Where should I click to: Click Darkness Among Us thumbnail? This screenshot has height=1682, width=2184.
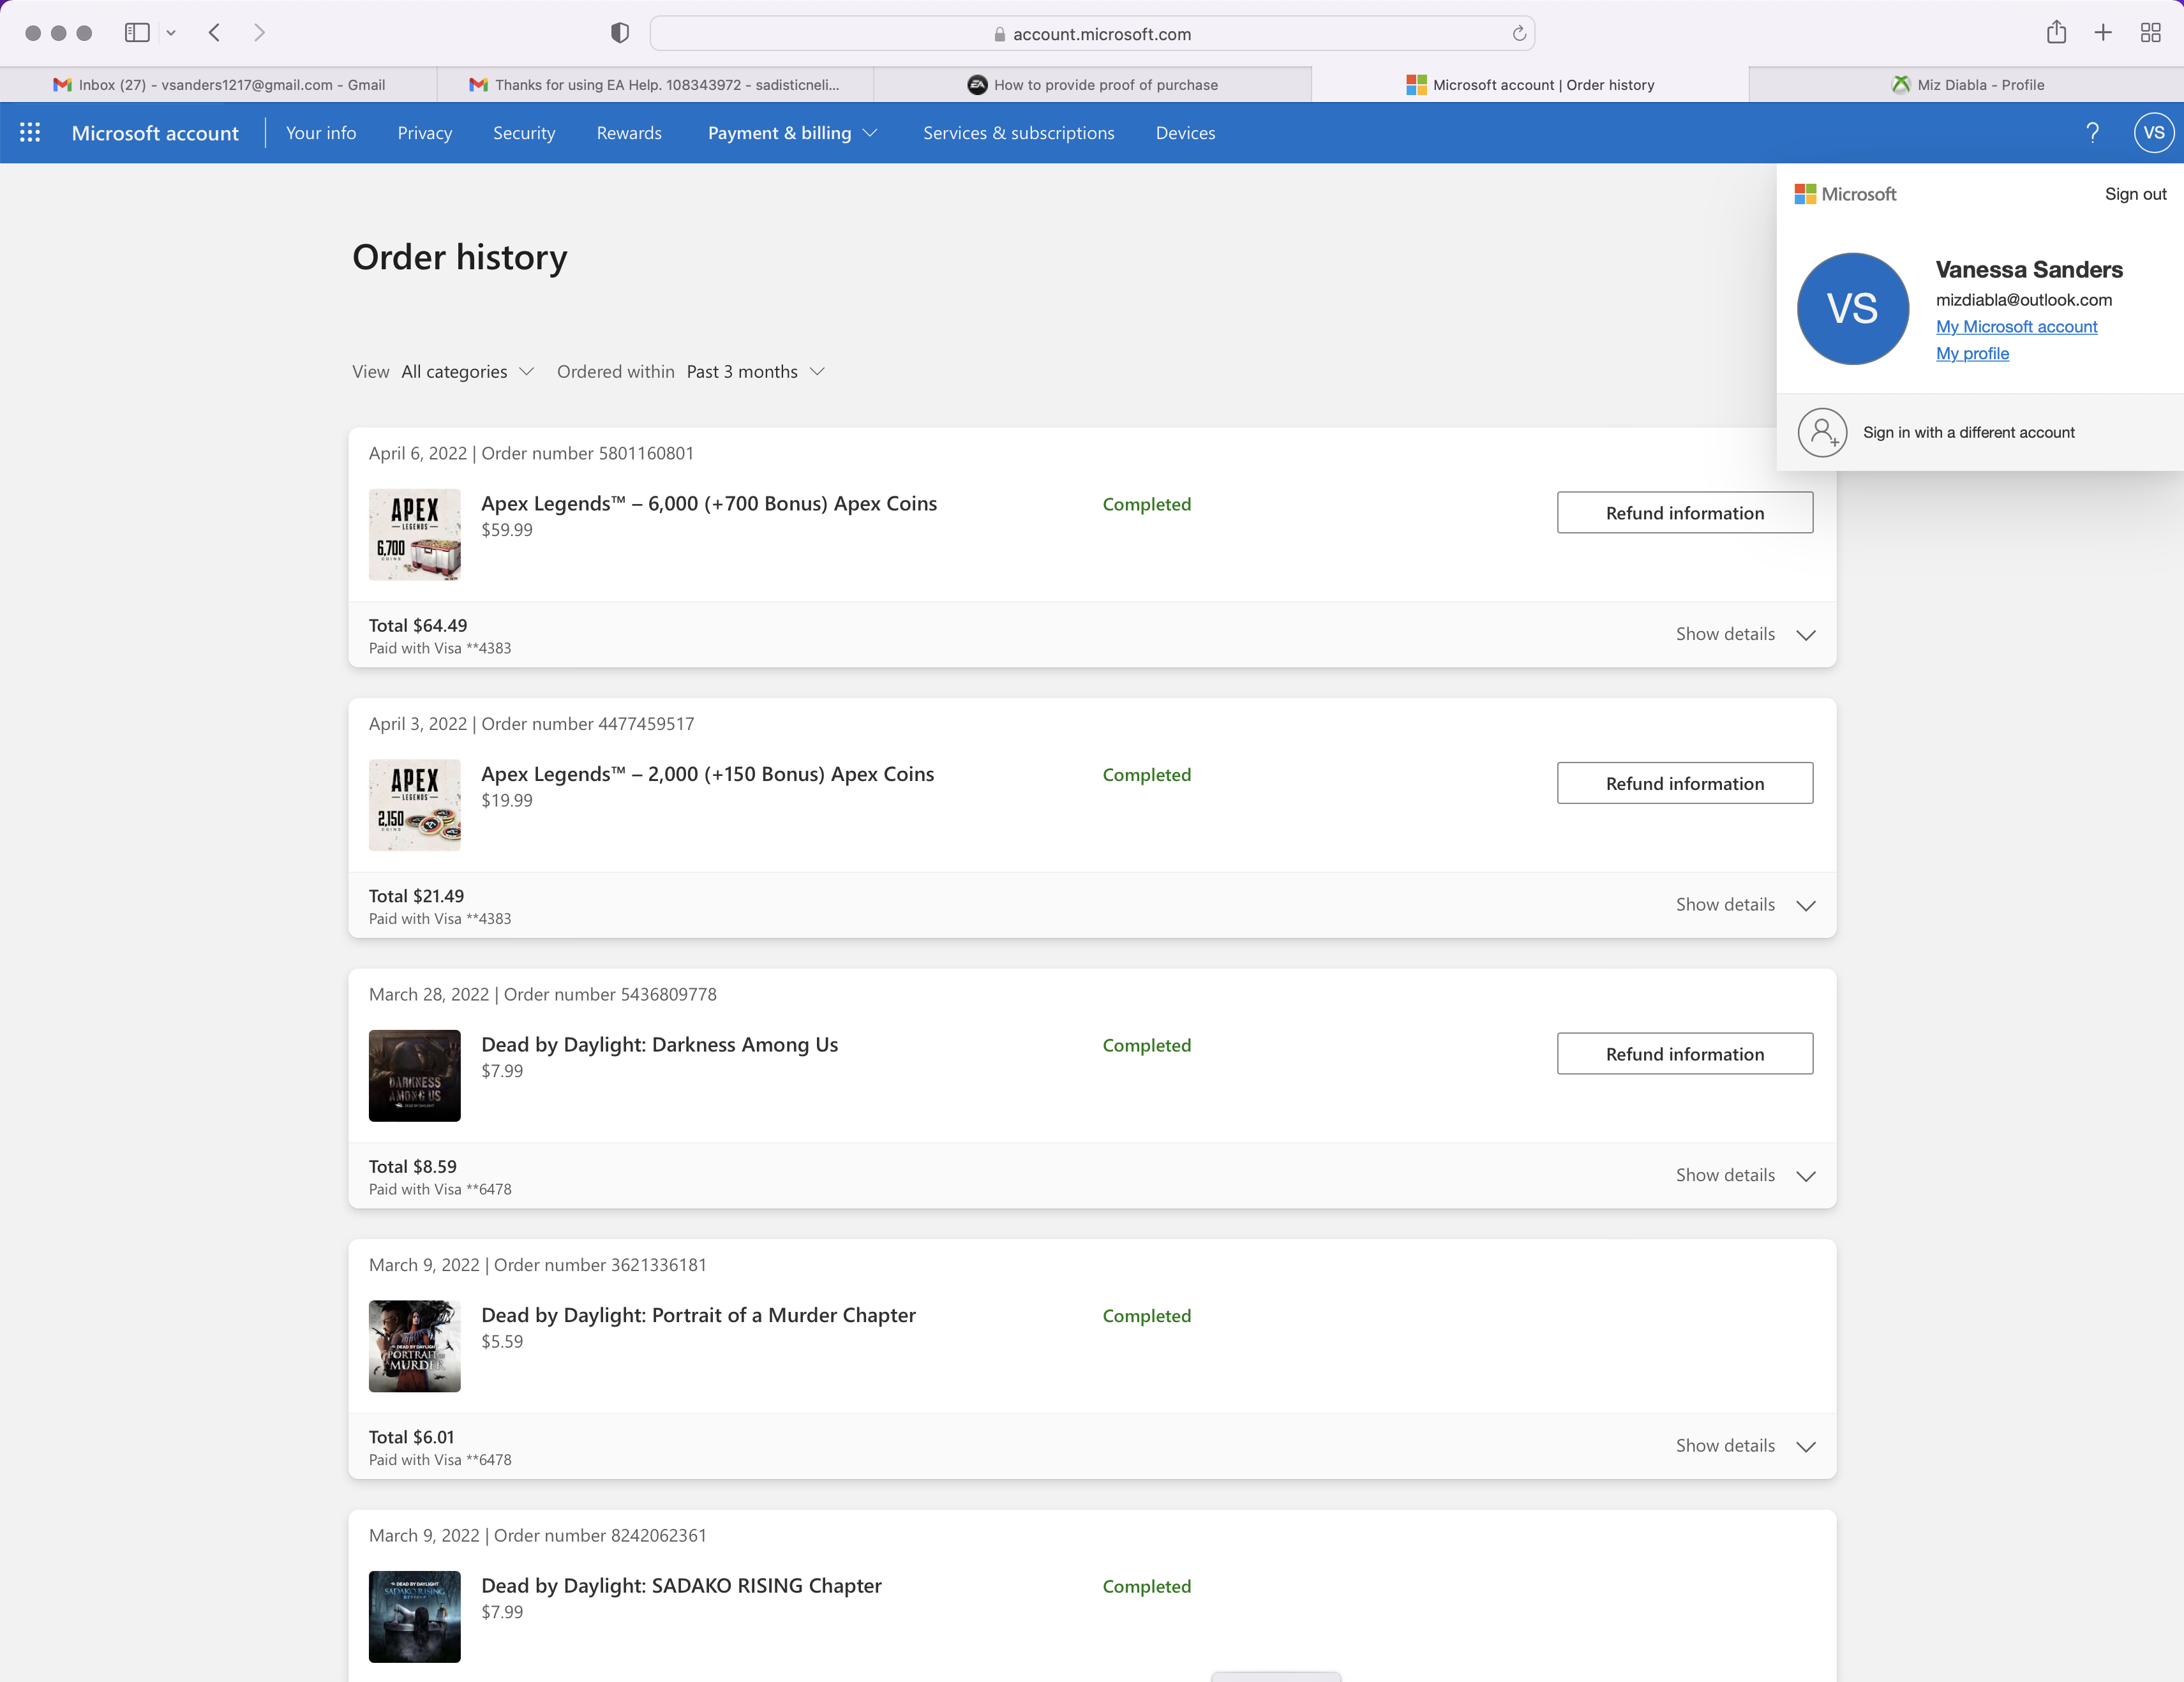click(x=415, y=1076)
